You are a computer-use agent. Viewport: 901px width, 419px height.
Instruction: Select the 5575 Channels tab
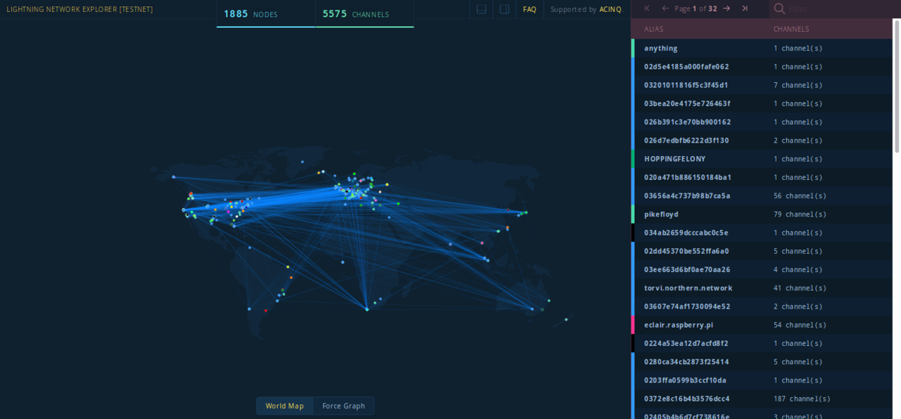(x=364, y=14)
